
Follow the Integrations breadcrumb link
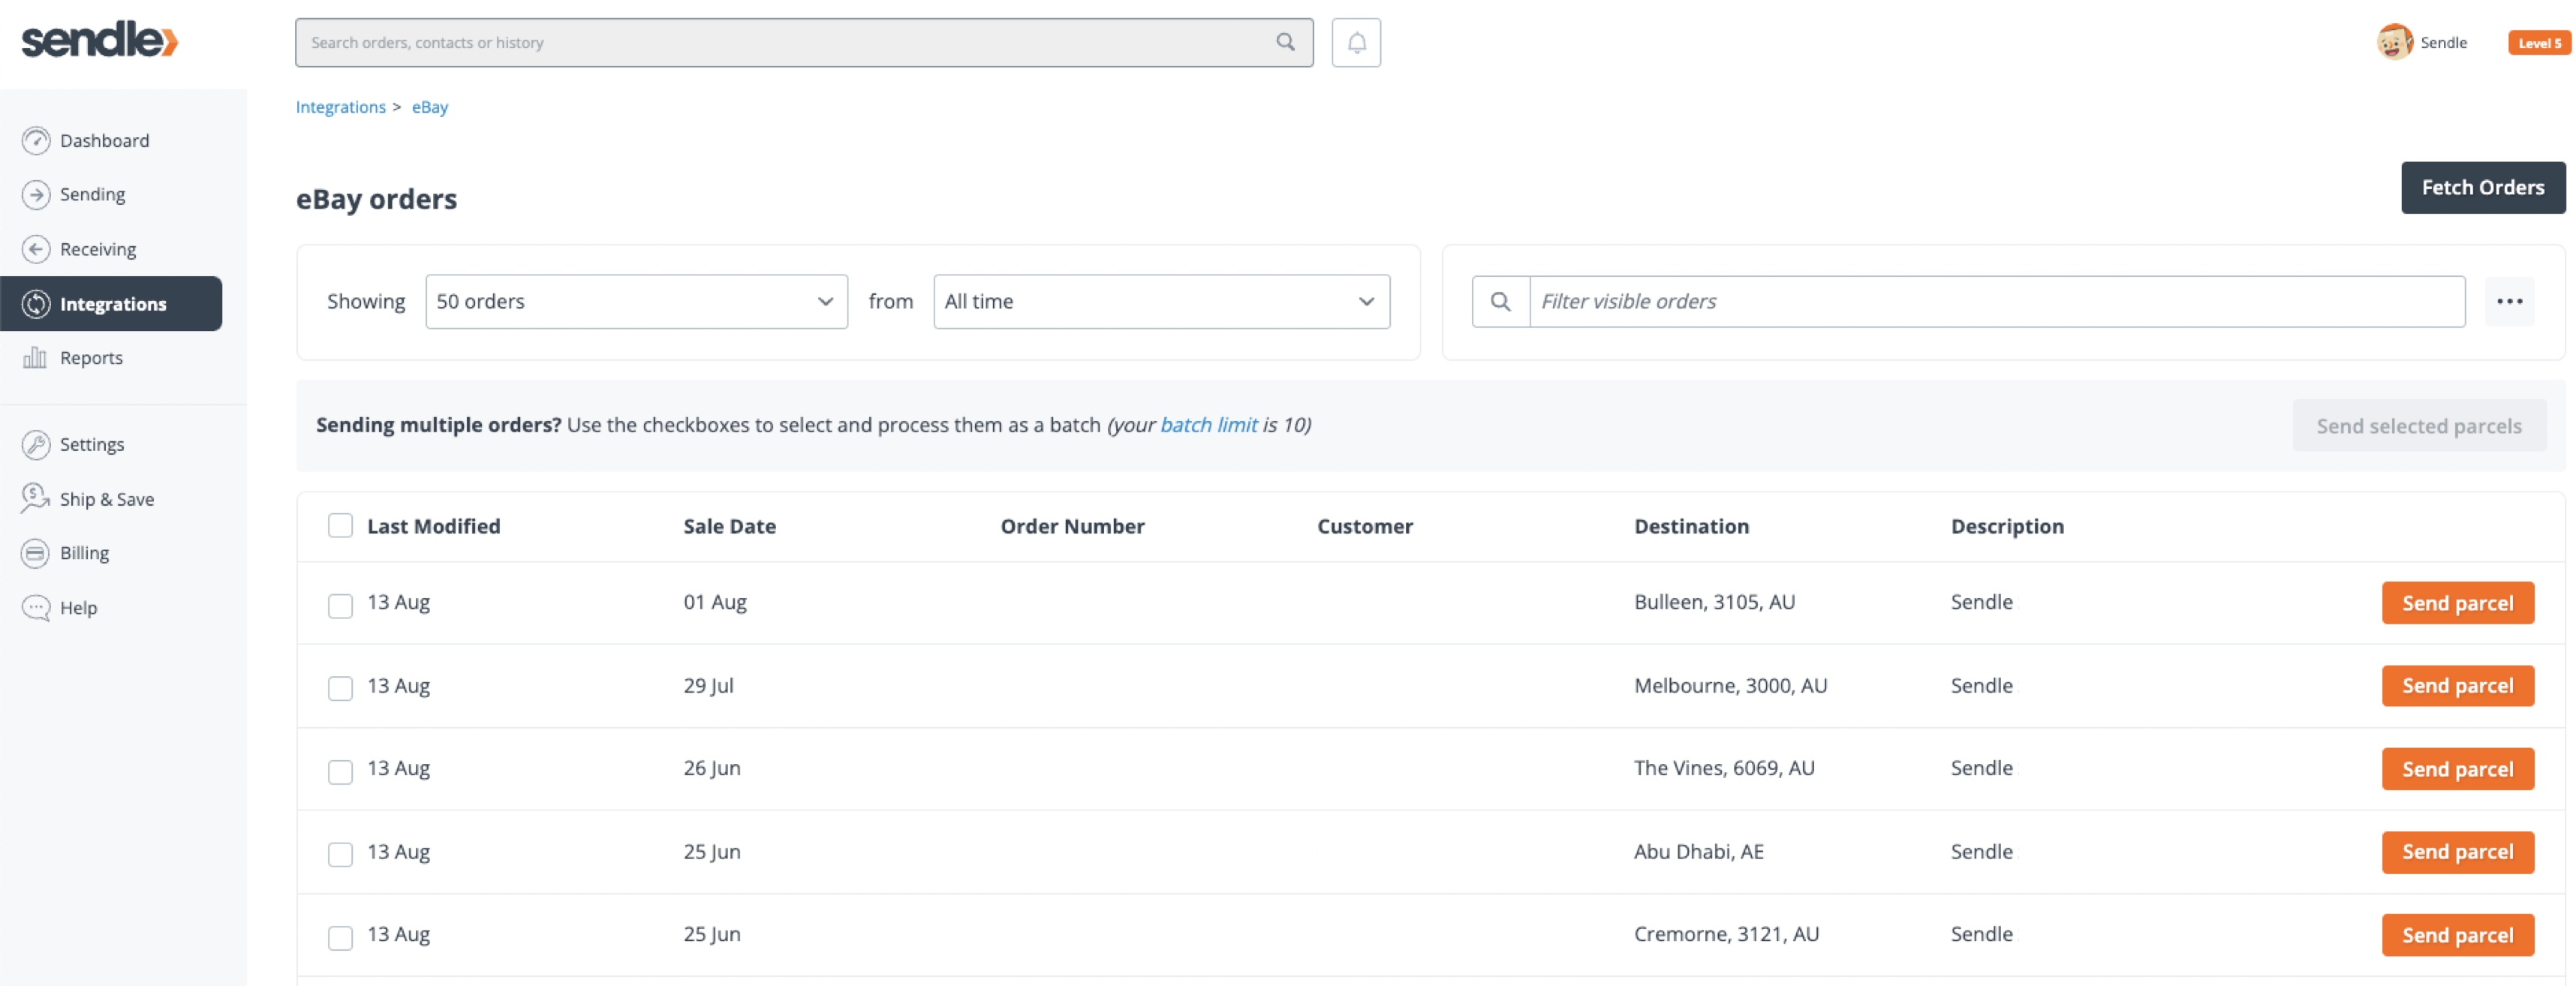340,107
